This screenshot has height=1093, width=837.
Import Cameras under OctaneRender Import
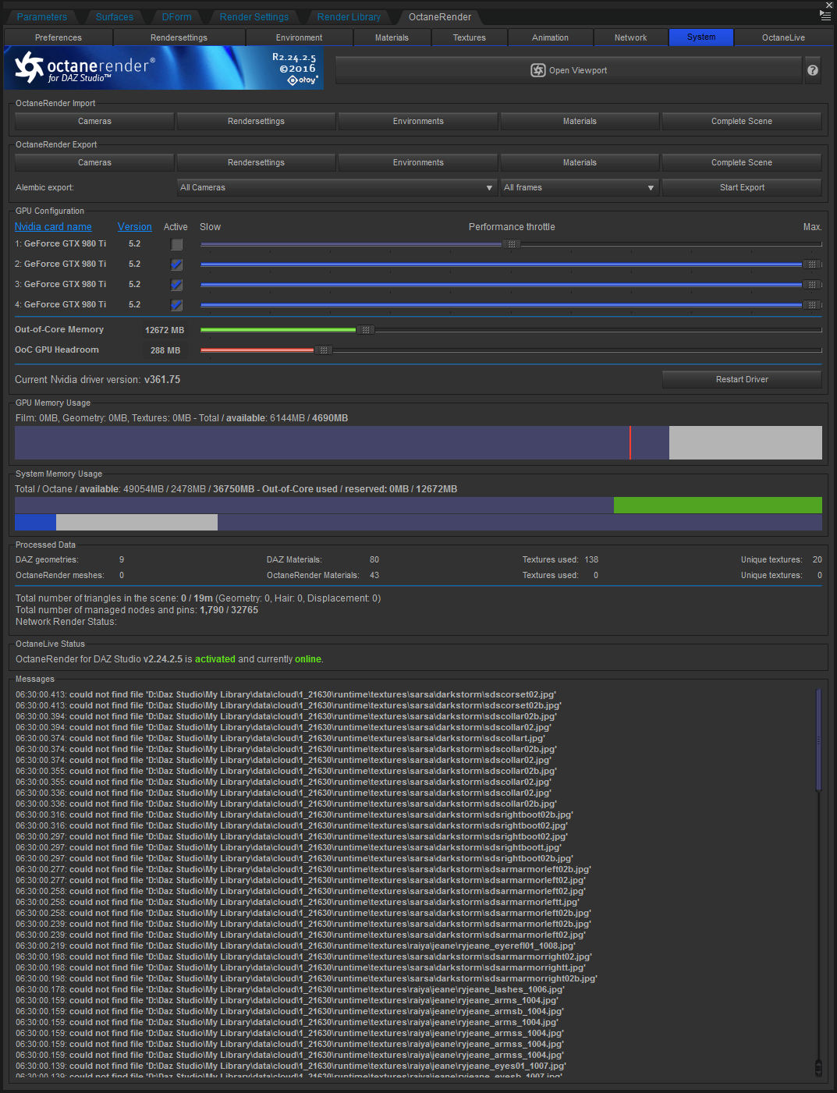(x=94, y=122)
